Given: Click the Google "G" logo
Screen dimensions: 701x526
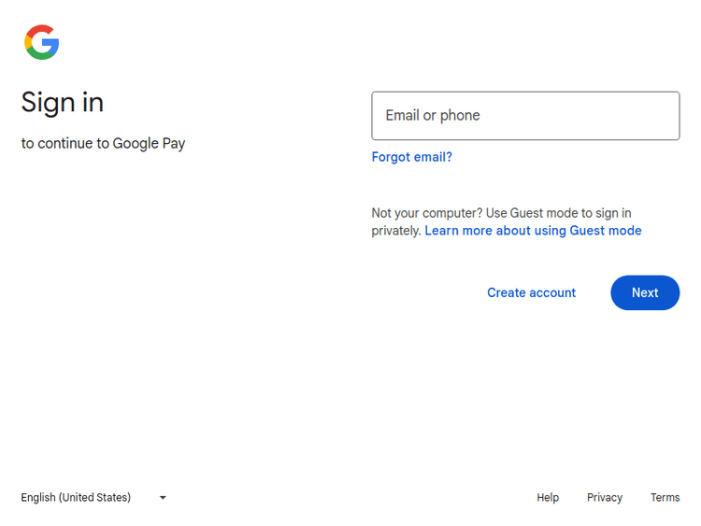Looking at the screenshot, I should click(x=42, y=43).
